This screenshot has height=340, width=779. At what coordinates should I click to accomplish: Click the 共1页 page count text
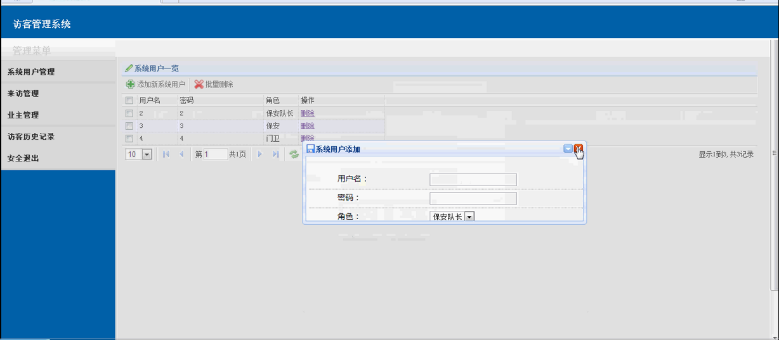[237, 154]
